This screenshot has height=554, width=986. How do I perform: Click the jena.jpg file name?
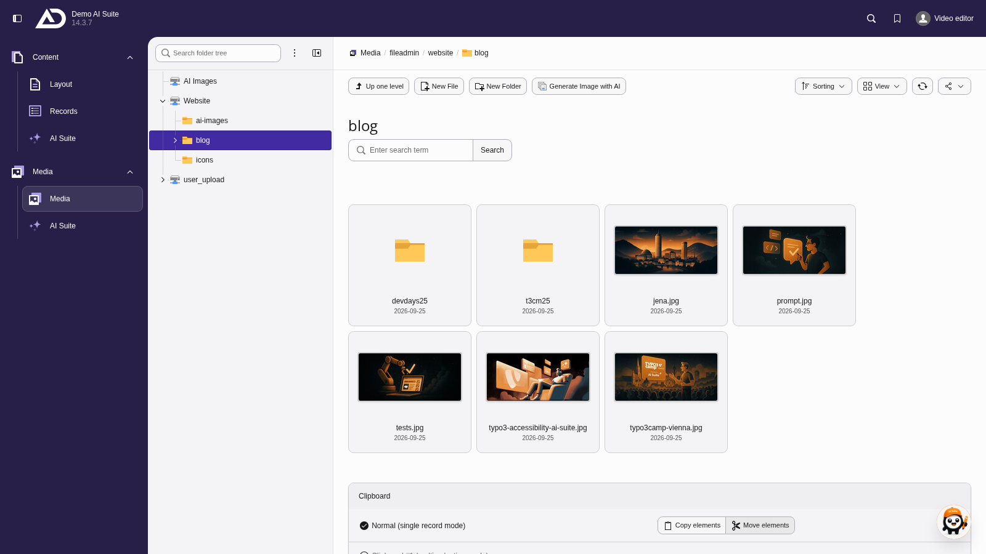(666, 301)
